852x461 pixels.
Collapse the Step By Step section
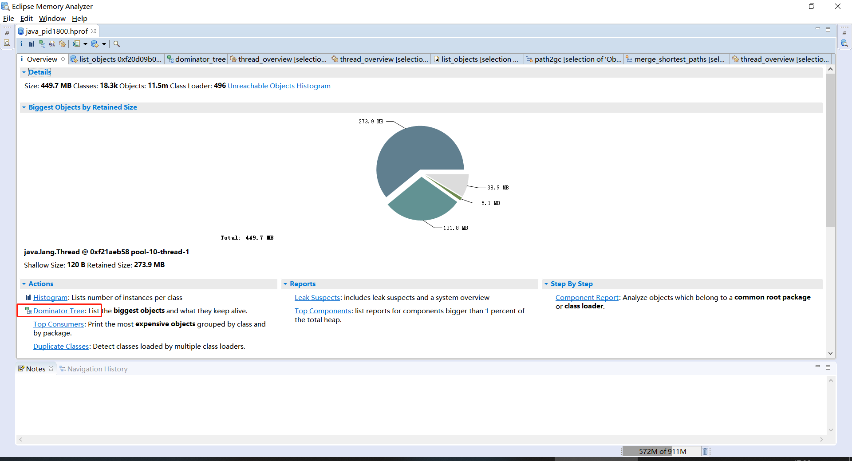point(546,284)
